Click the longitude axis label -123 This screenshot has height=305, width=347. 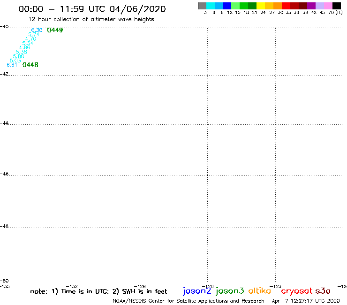click(276, 287)
